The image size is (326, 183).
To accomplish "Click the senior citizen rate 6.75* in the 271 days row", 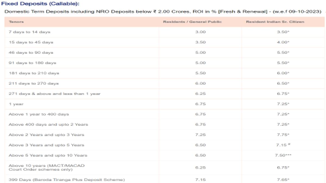I will 283,94.
